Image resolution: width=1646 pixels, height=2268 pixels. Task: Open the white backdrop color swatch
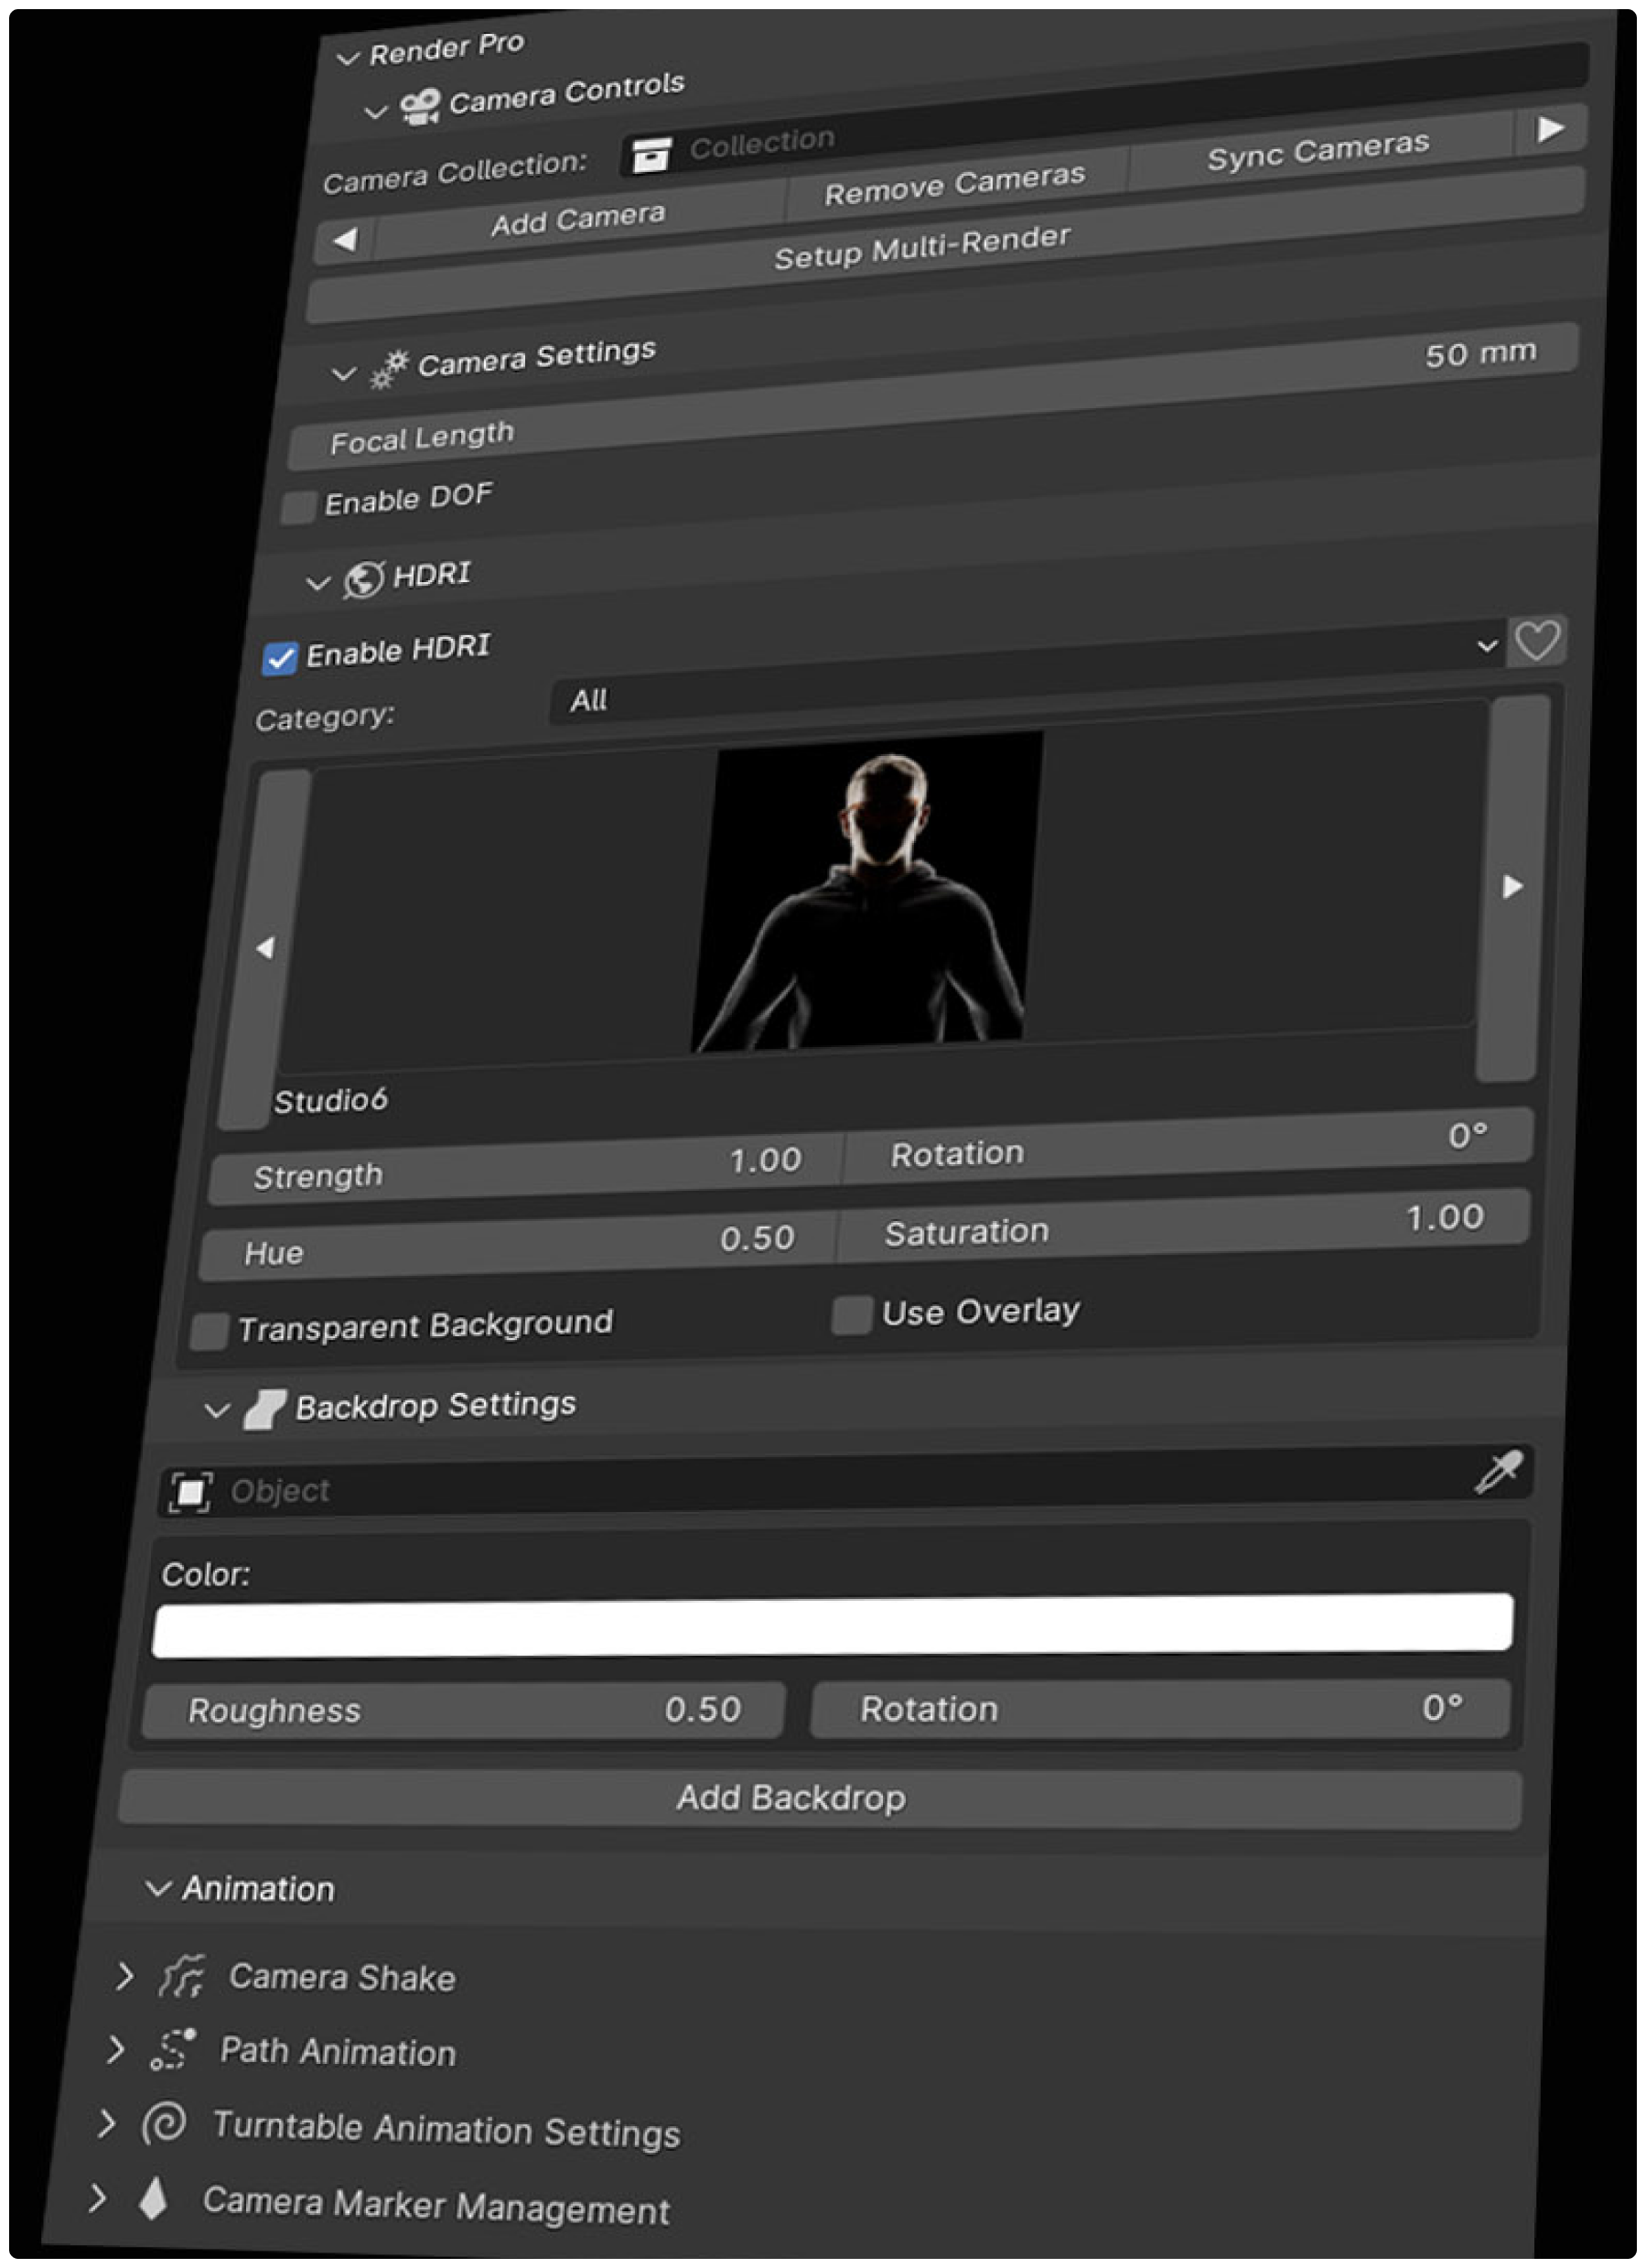coord(832,1625)
